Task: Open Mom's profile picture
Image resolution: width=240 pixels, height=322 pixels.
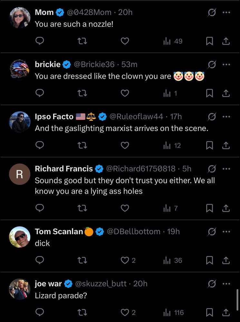Action: tap(20, 17)
